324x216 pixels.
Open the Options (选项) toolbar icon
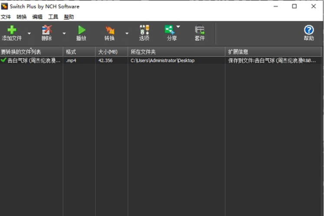(144, 30)
